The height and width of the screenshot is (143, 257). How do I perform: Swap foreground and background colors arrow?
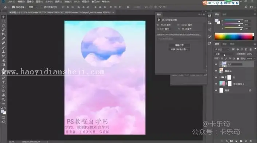coord(5,108)
